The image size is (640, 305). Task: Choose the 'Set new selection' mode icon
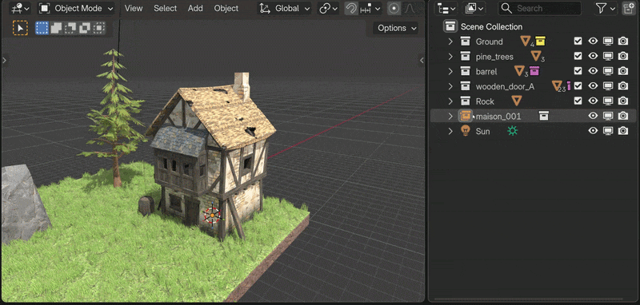42,28
